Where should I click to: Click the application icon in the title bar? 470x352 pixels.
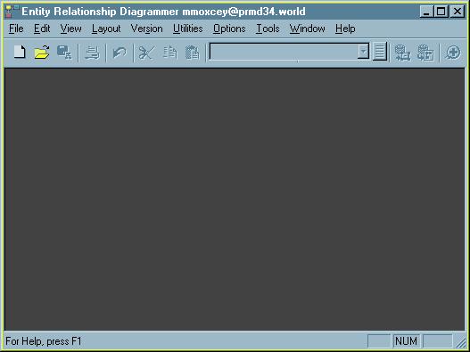pos(12,12)
